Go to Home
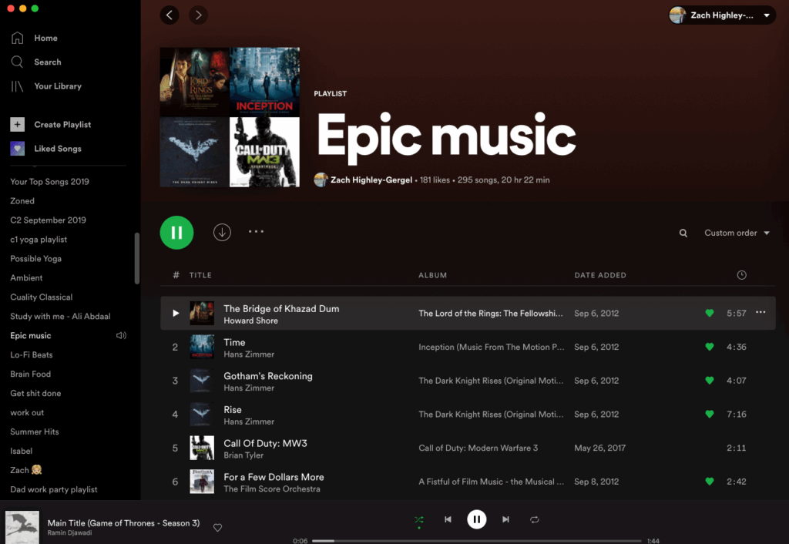 tap(45, 38)
